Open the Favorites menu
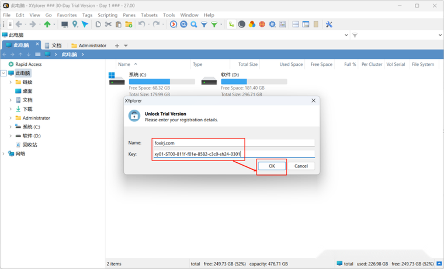This screenshot has width=444, height=269. click(67, 15)
